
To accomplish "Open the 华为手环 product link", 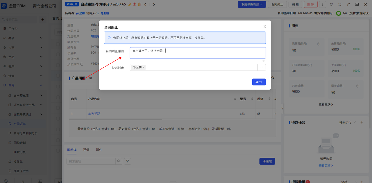I will pyautogui.click(x=94, y=114).
